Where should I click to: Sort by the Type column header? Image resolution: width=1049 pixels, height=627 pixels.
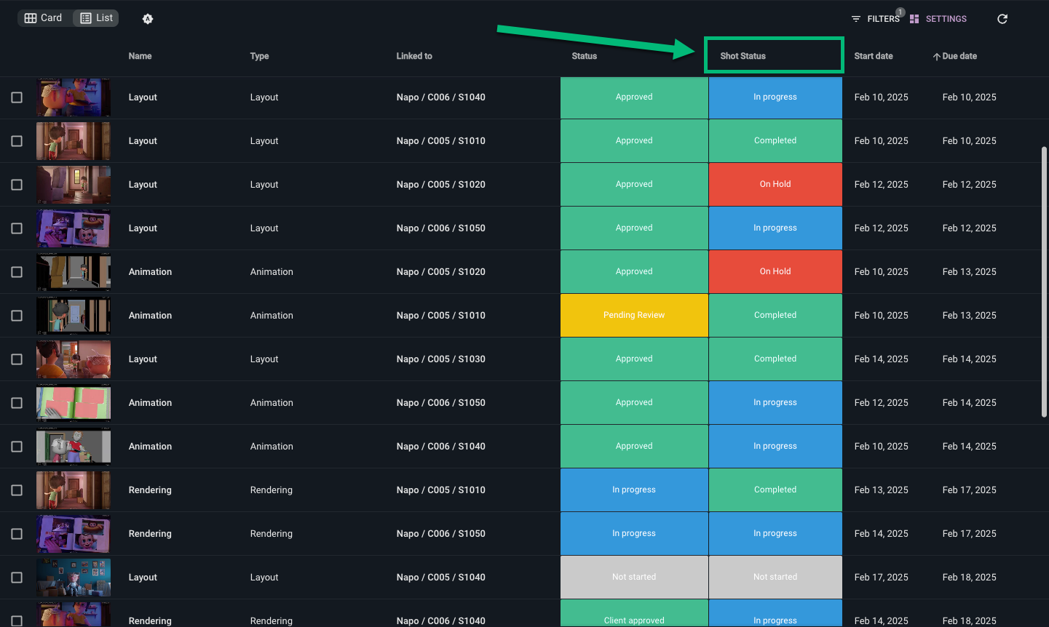259,56
